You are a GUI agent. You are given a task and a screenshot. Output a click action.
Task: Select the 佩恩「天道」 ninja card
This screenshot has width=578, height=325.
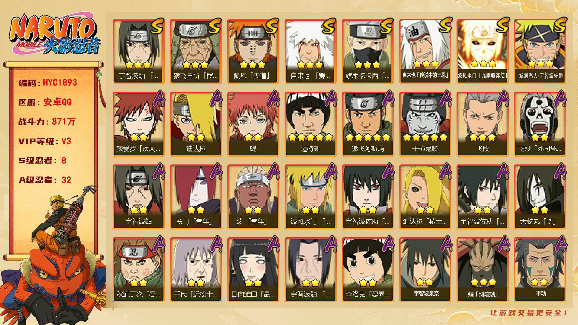253,51
